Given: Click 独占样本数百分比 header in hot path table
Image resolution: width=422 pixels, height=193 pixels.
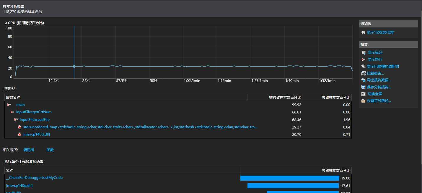Looking at the screenshot, I should click(327, 98).
